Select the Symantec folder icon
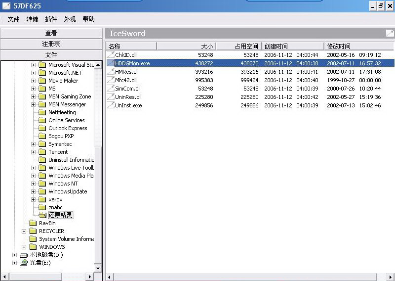The image size is (395, 281). tap(42, 144)
